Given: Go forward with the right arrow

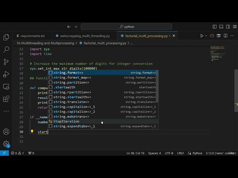Looking at the screenshot, I should (75, 27).
